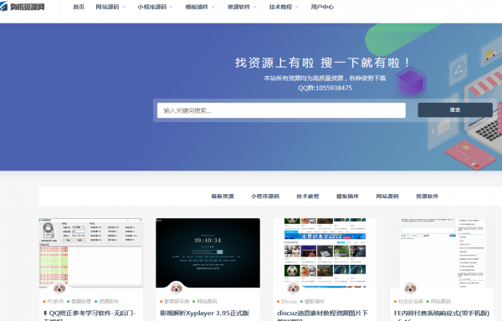Click the 网站源码 tag on Xyplayer card
Image resolution: width=502 pixels, height=321 pixels.
[207, 301]
